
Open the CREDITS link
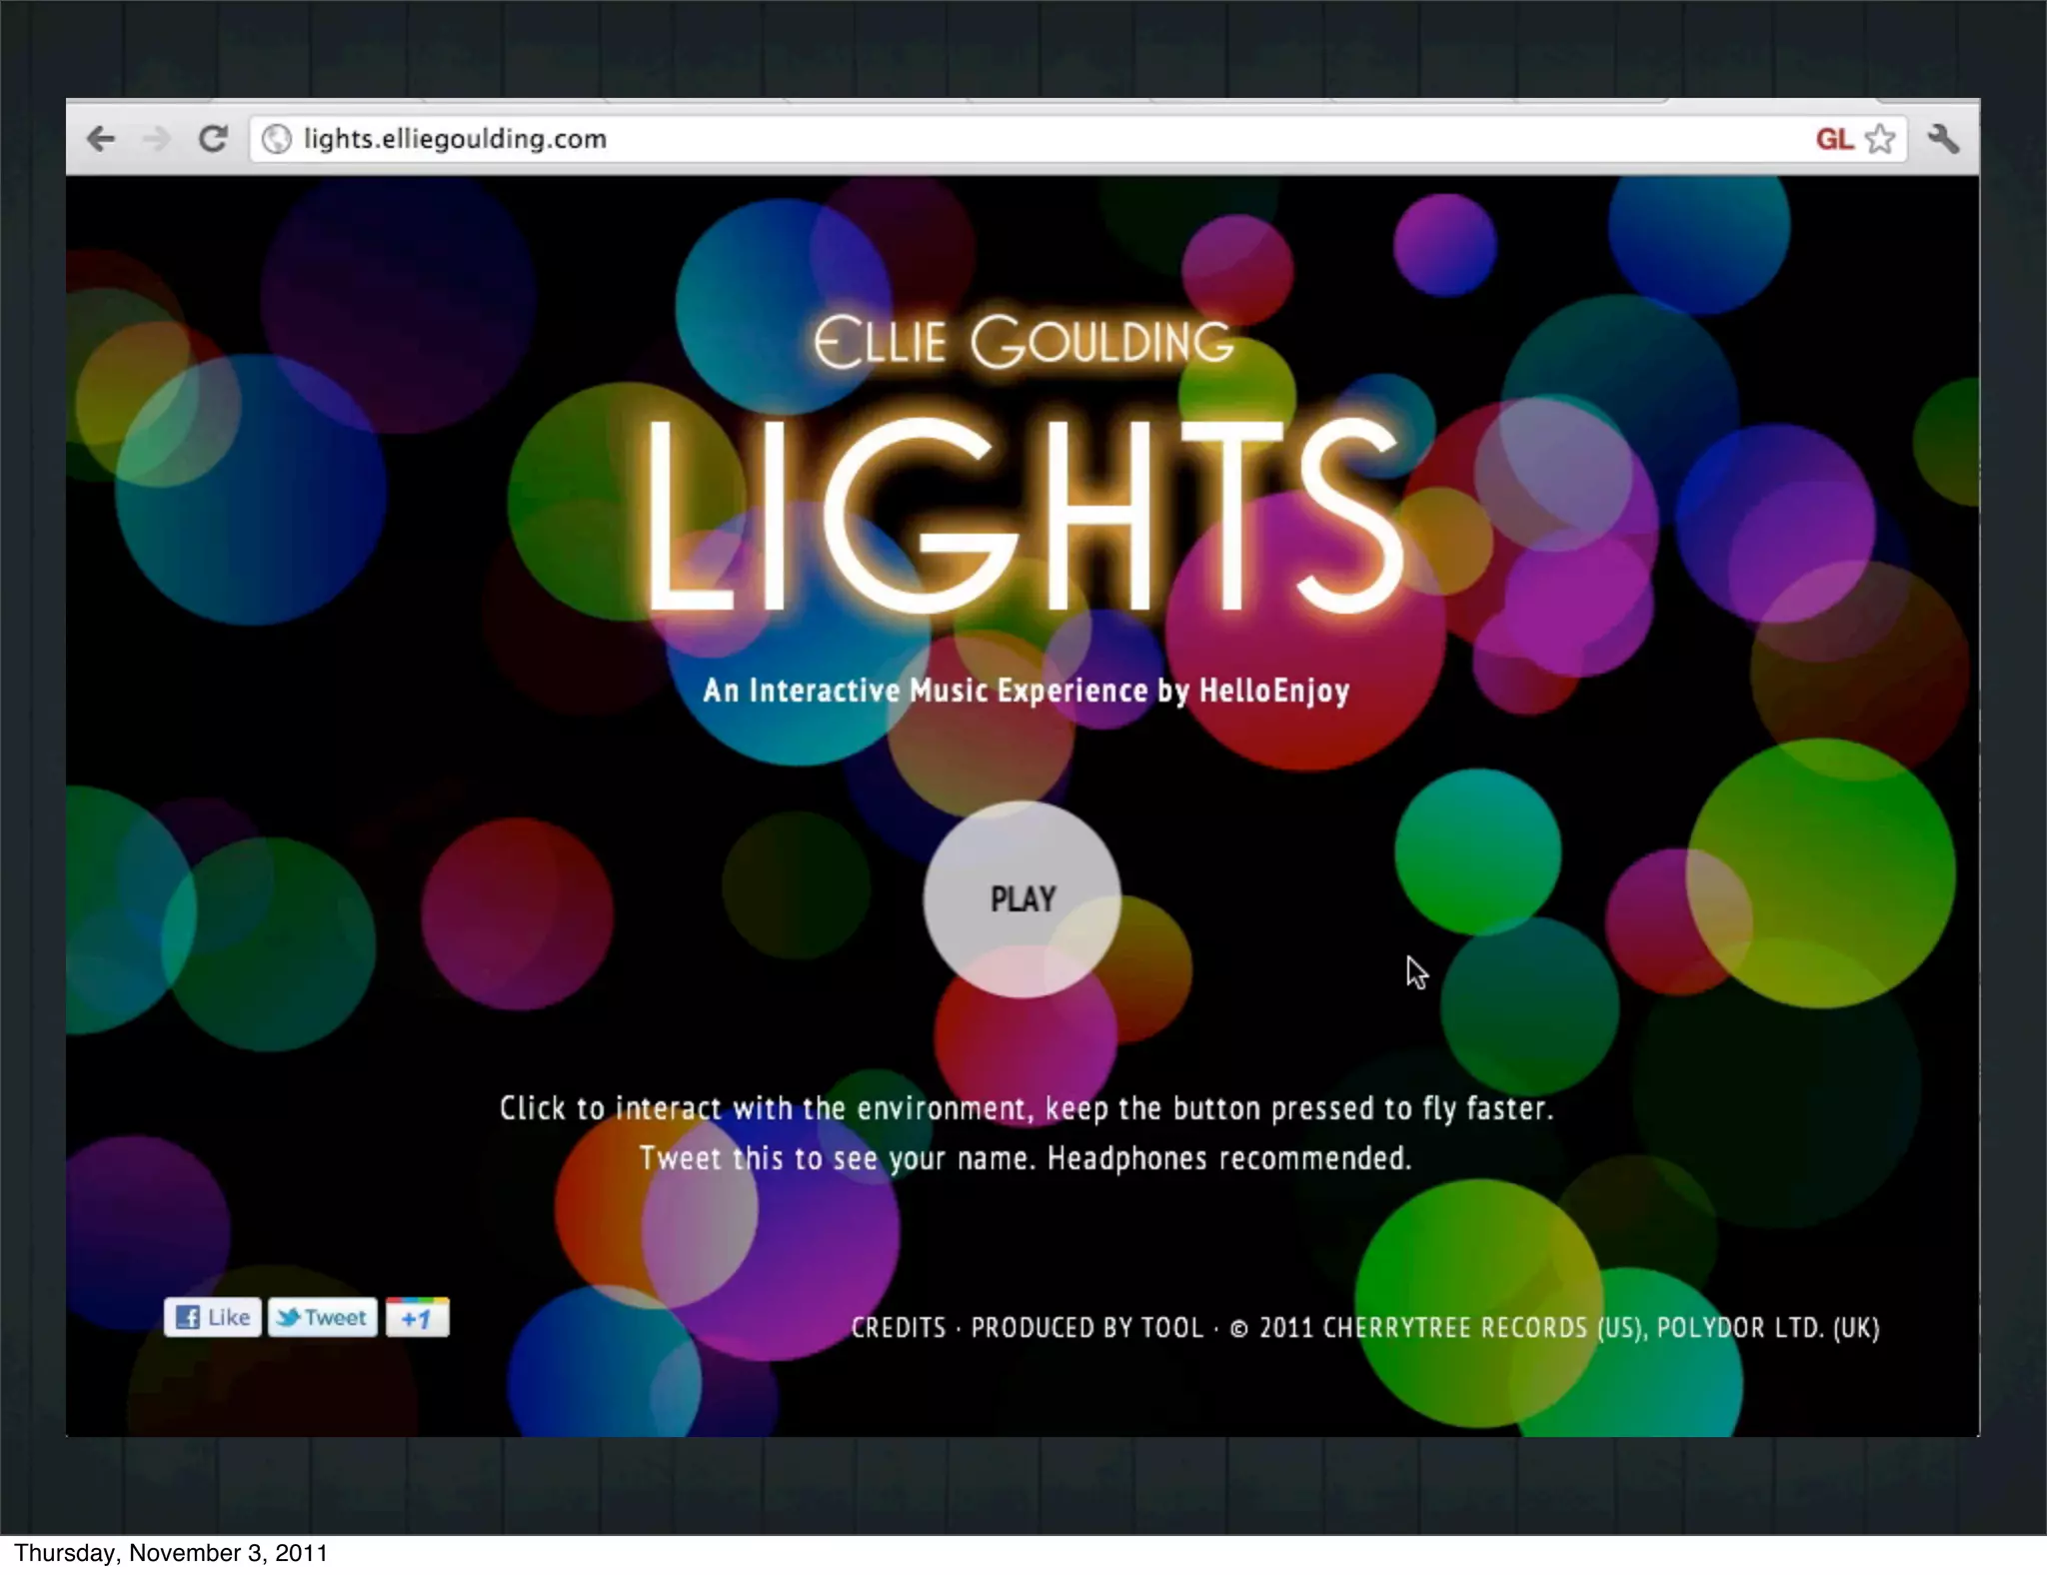pyautogui.click(x=898, y=1327)
